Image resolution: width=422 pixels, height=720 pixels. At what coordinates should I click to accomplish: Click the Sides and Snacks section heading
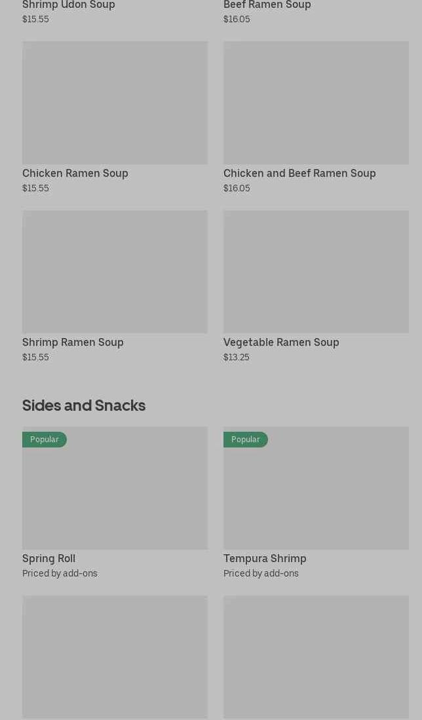click(x=84, y=406)
